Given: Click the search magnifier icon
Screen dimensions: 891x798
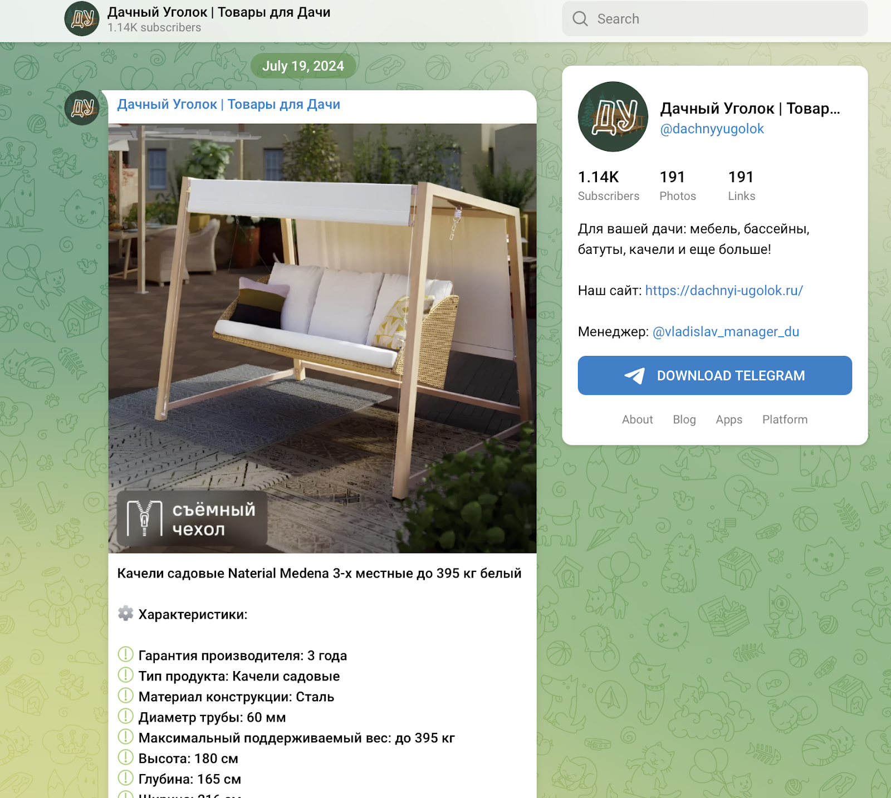Looking at the screenshot, I should [x=580, y=19].
